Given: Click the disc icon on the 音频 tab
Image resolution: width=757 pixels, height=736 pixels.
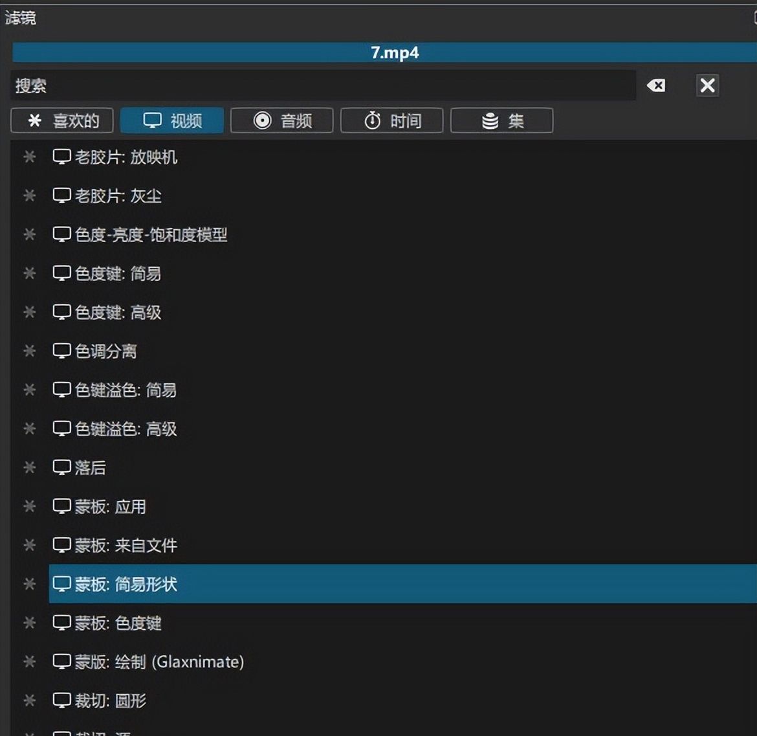Looking at the screenshot, I should point(262,120).
